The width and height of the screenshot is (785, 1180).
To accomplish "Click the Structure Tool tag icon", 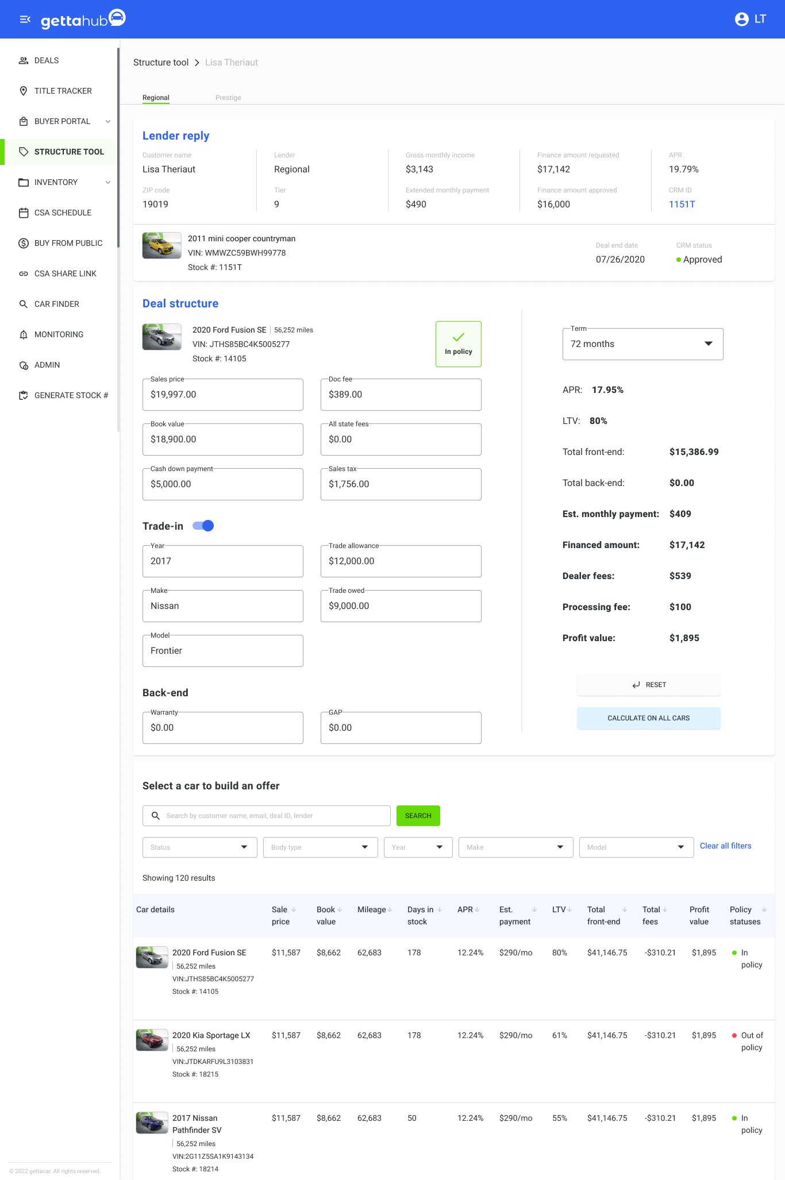I will click(24, 152).
